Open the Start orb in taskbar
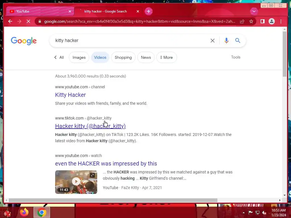The height and width of the screenshot is (218, 291). point(7,213)
